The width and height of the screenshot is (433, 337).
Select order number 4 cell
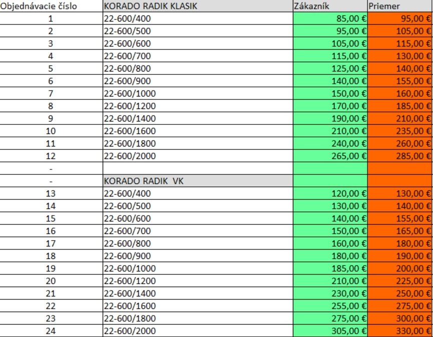click(x=51, y=56)
